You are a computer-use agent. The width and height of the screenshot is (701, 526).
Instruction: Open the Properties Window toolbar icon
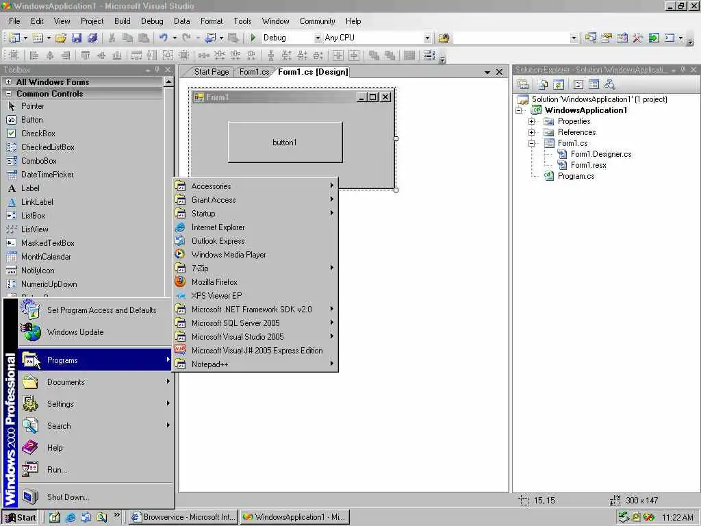[x=606, y=38]
